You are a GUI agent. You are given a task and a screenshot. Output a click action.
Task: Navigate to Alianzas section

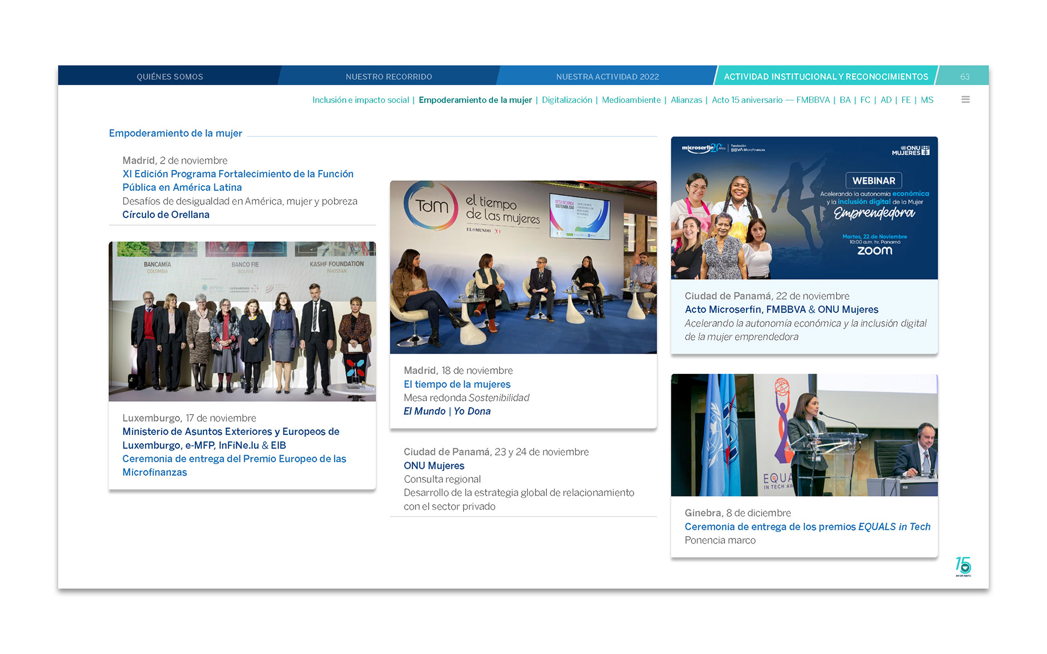pyautogui.click(x=686, y=100)
